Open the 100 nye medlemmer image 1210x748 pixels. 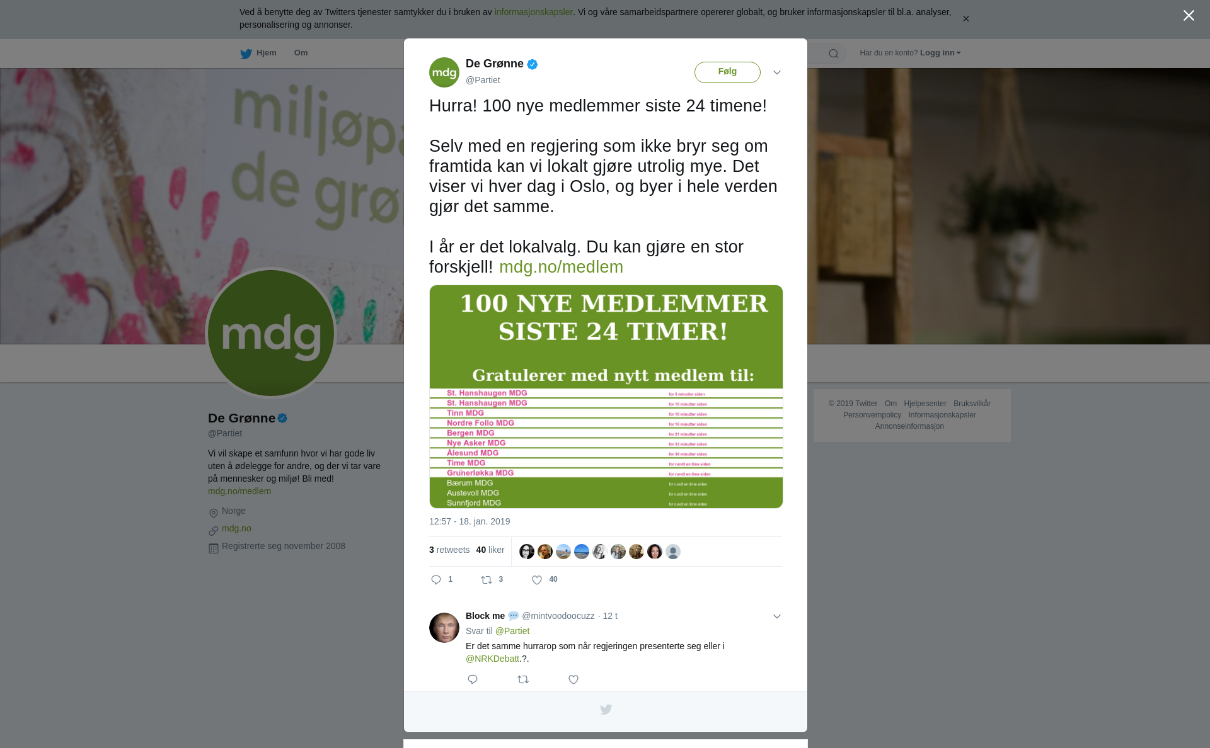(606, 397)
